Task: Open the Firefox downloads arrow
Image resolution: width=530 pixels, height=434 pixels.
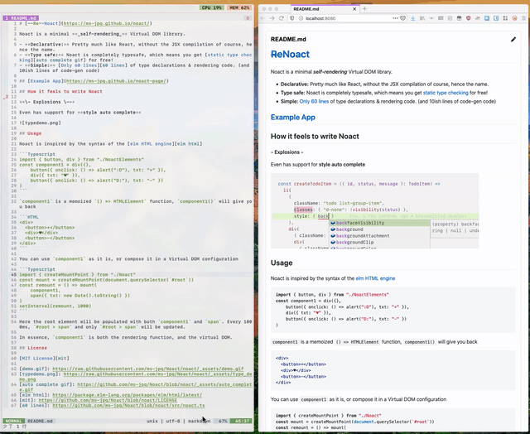Action: (412, 18)
